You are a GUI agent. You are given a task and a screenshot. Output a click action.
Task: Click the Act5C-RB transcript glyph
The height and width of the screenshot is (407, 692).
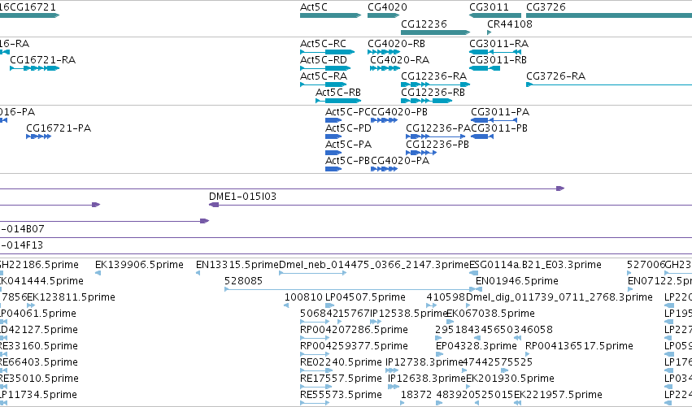pos(338,101)
